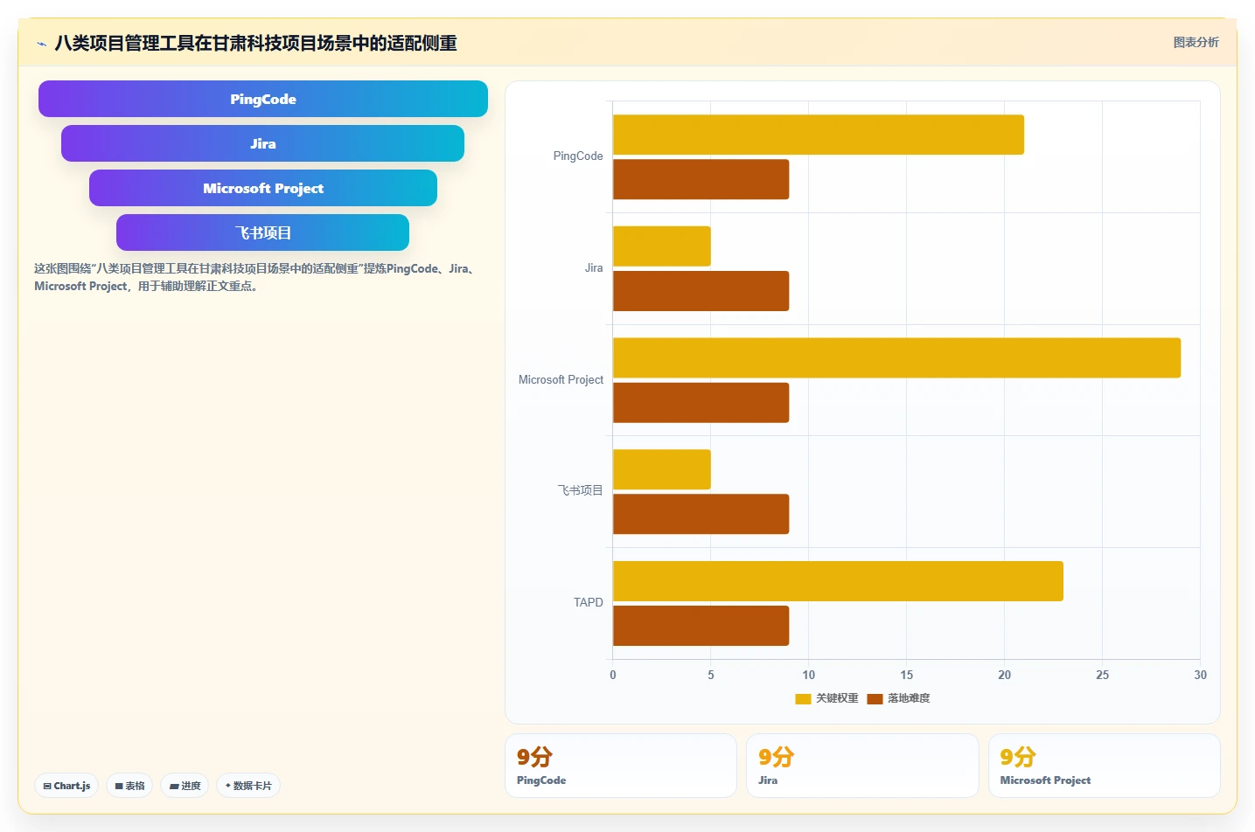The image size is (1255, 832).
Task: Click the TAPD y-axis label
Action: click(x=589, y=603)
